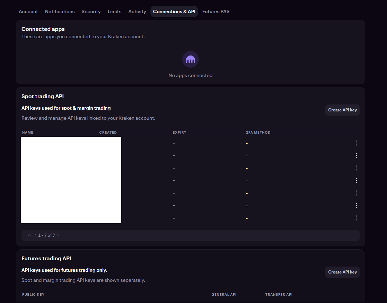This screenshot has width=387, height=303.
Task: Open options menu for seventh API key row
Action: [357, 218]
